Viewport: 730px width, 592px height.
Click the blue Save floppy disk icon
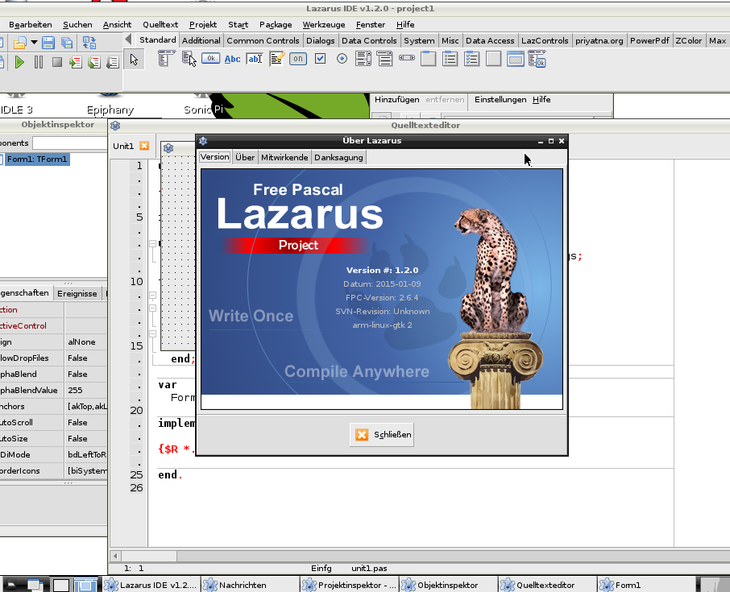pyautogui.click(x=48, y=43)
